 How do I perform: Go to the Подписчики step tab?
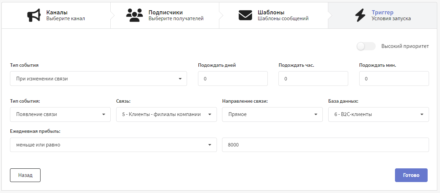pyautogui.click(x=165, y=15)
